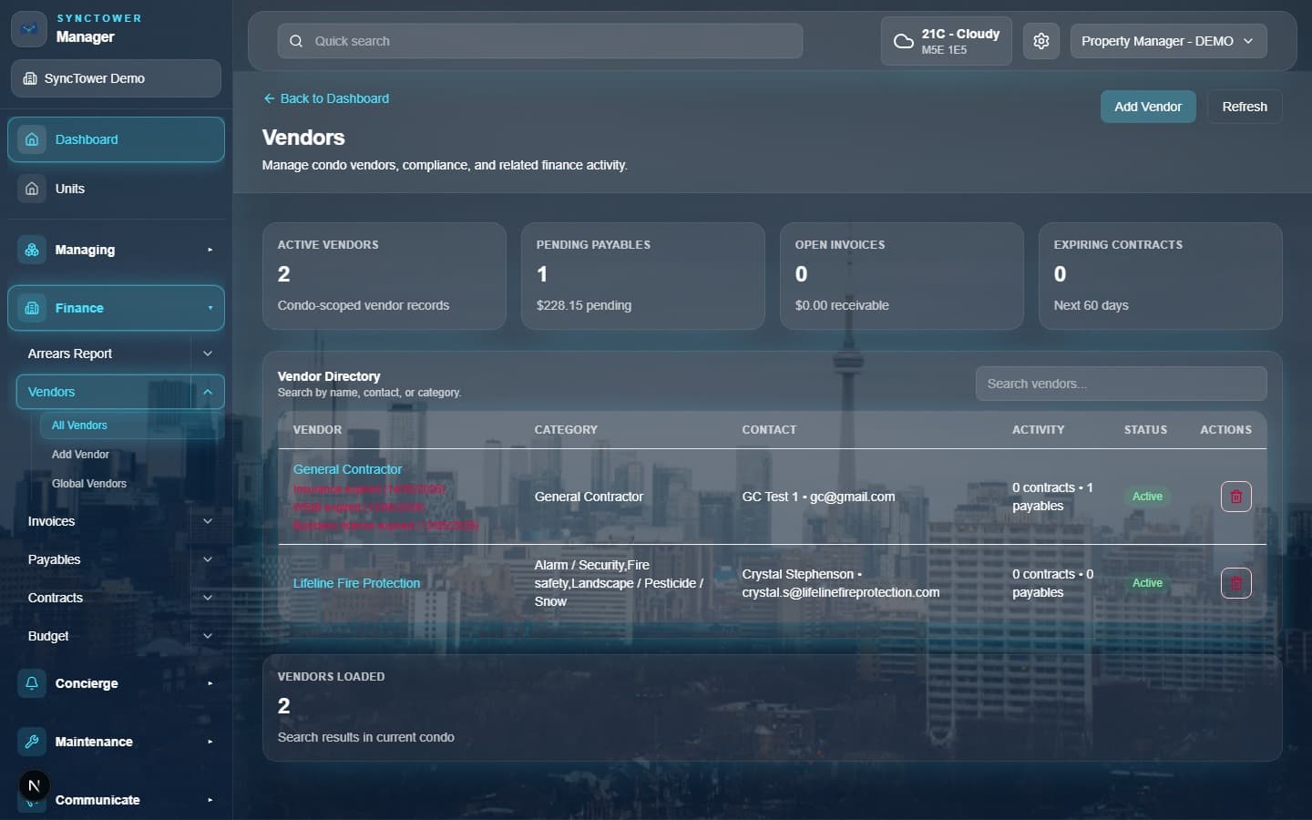Click the Concierge bell icon
The width and height of the screenshot is (1312, 820).
click(x=32, y=683)
